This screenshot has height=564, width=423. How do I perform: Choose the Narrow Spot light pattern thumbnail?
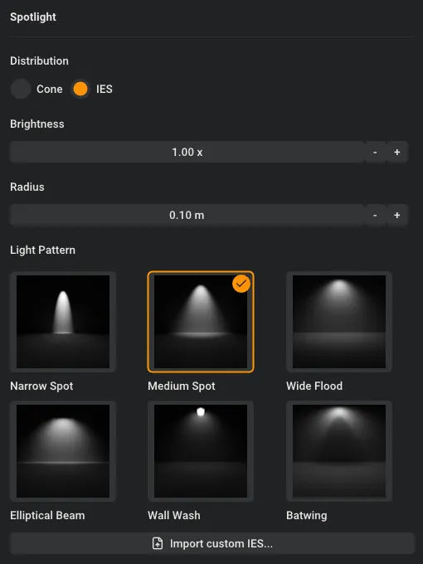(63, 322)
